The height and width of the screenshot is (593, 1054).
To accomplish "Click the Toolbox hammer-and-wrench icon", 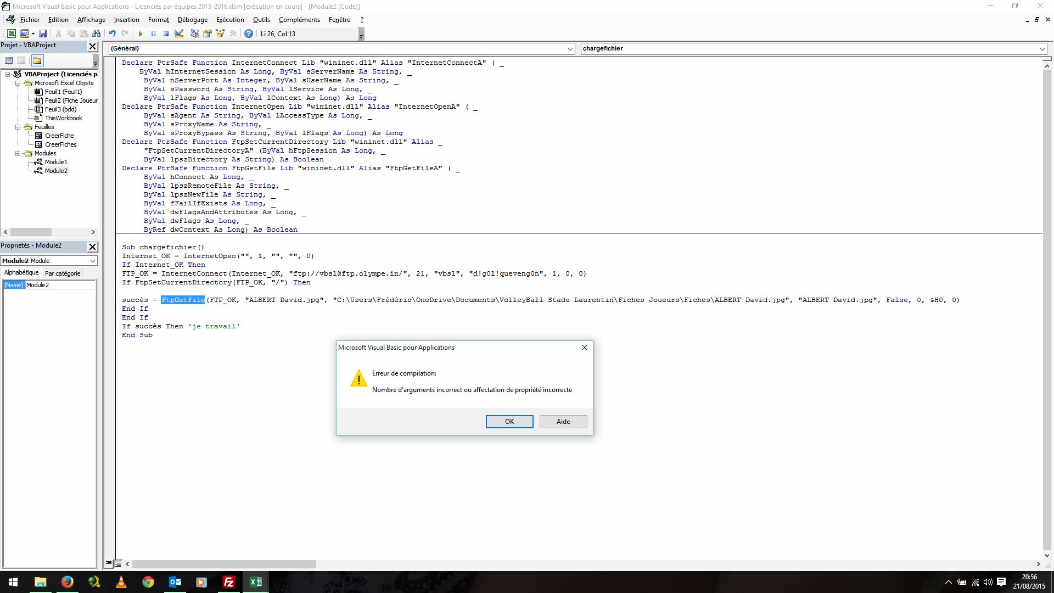I will pos(233,33).
